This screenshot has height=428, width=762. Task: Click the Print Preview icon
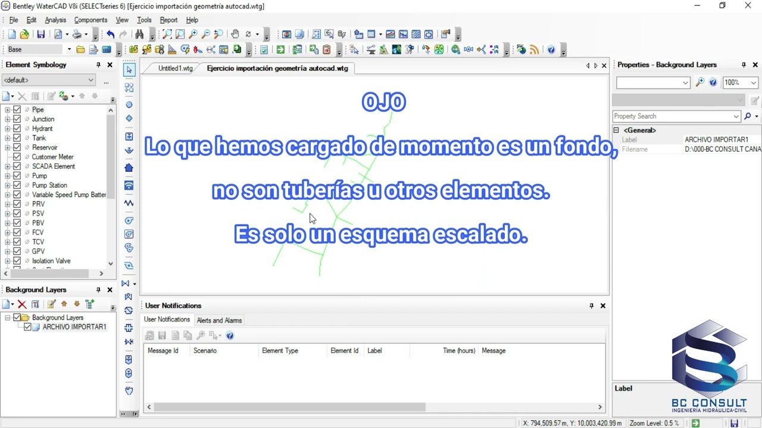(x=58, y=34)
